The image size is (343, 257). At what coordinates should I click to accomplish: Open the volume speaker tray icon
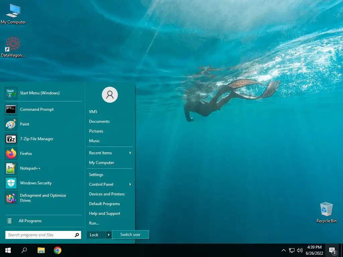pyautogui.click(x=300, y=250)
